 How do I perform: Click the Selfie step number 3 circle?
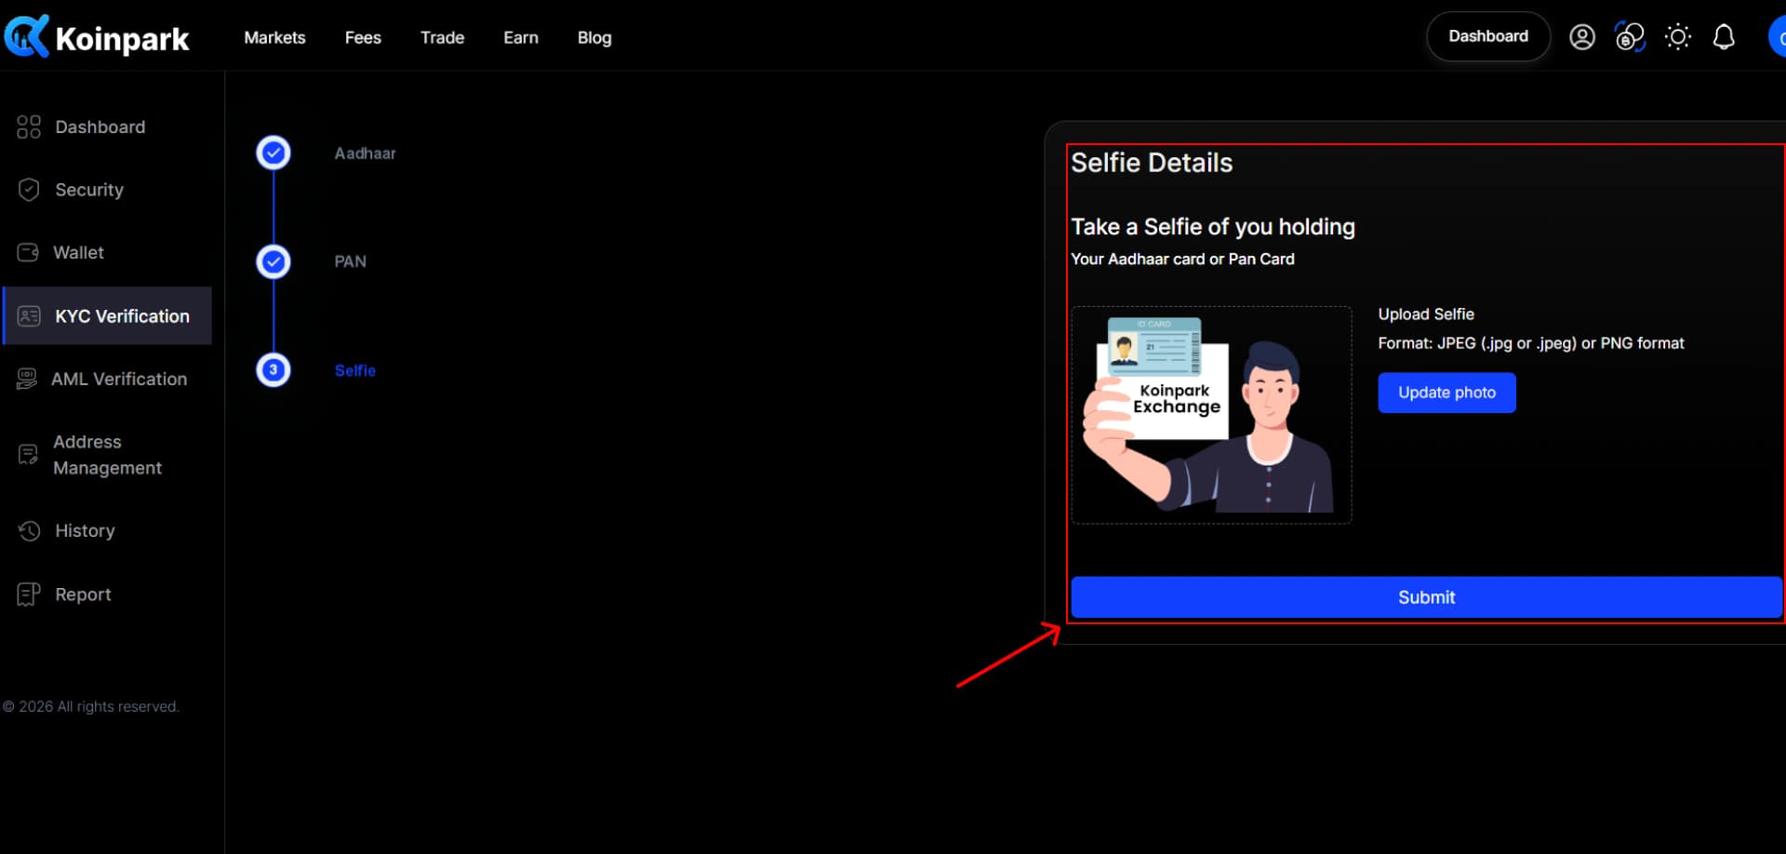(x=273, y=370)
